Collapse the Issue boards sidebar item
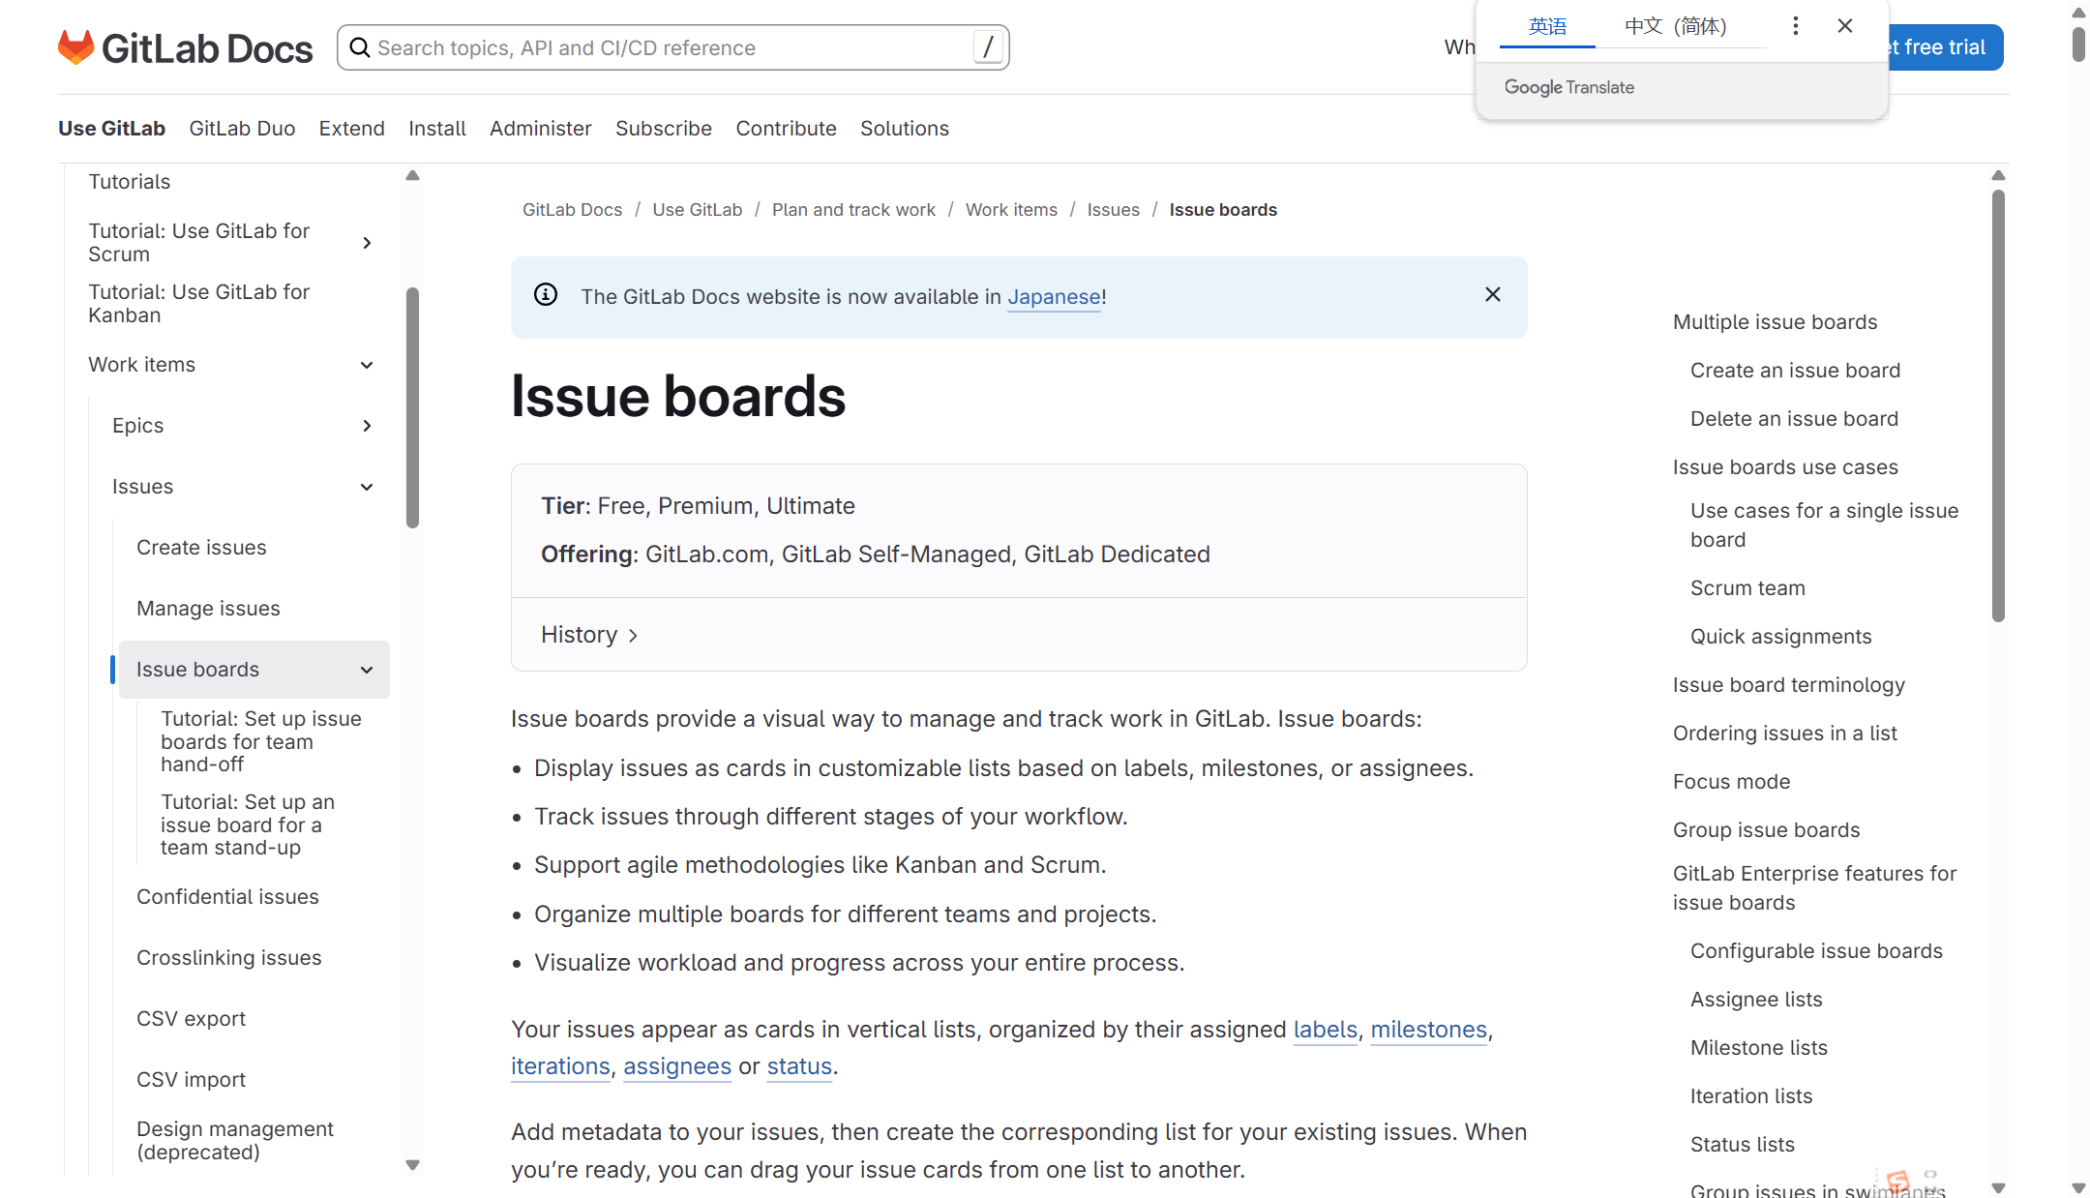Image resolution: width=2090 pixels, height=1198 pixels. click(x=367, y=670)
